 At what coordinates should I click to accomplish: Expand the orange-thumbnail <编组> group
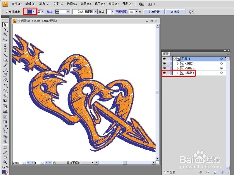click(178, 68)
